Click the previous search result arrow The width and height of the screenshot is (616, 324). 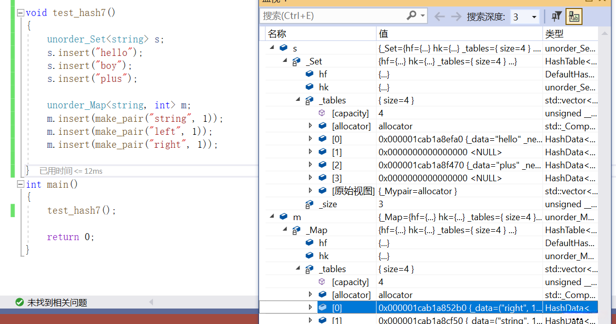[x=439, y=16]
